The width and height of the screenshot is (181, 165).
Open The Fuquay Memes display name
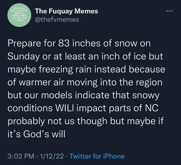coord(66,11)
